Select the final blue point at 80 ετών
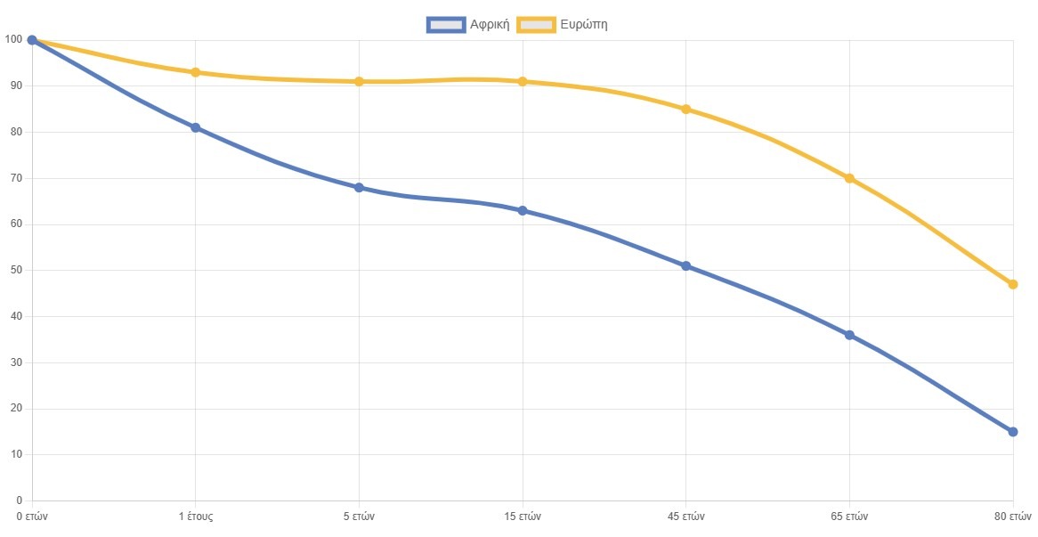 (1013, 432)
